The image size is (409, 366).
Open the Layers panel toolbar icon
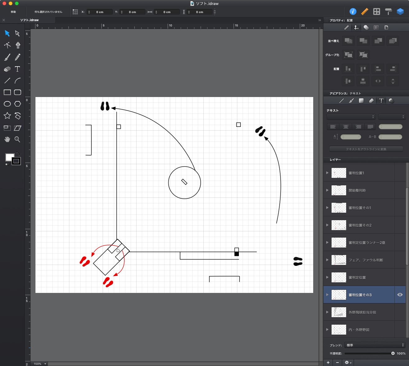click(400, 12)
